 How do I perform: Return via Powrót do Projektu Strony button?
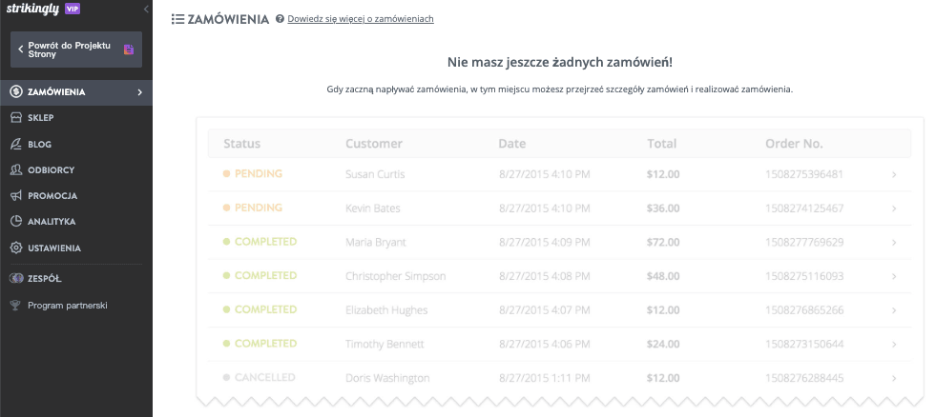coord(76,50)
